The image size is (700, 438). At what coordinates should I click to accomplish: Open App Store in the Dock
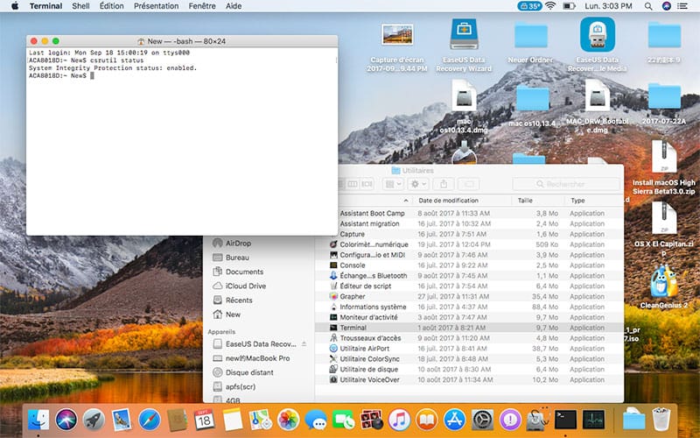click(x=454, y=420)
